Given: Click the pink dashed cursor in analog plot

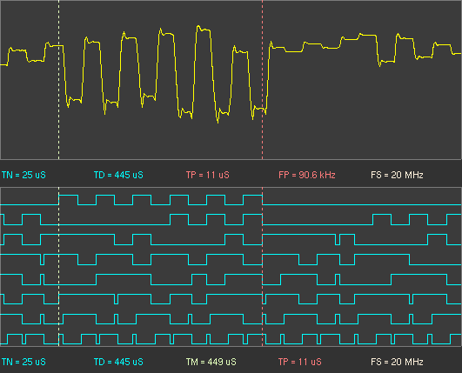Looking at the screenshot, I should pos(262,80).
